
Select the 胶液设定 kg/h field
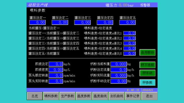click(56, 64)
